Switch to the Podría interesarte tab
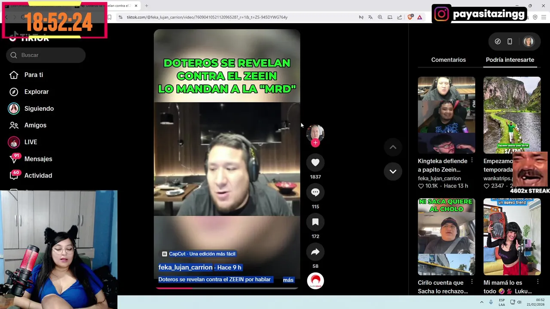 510,60
